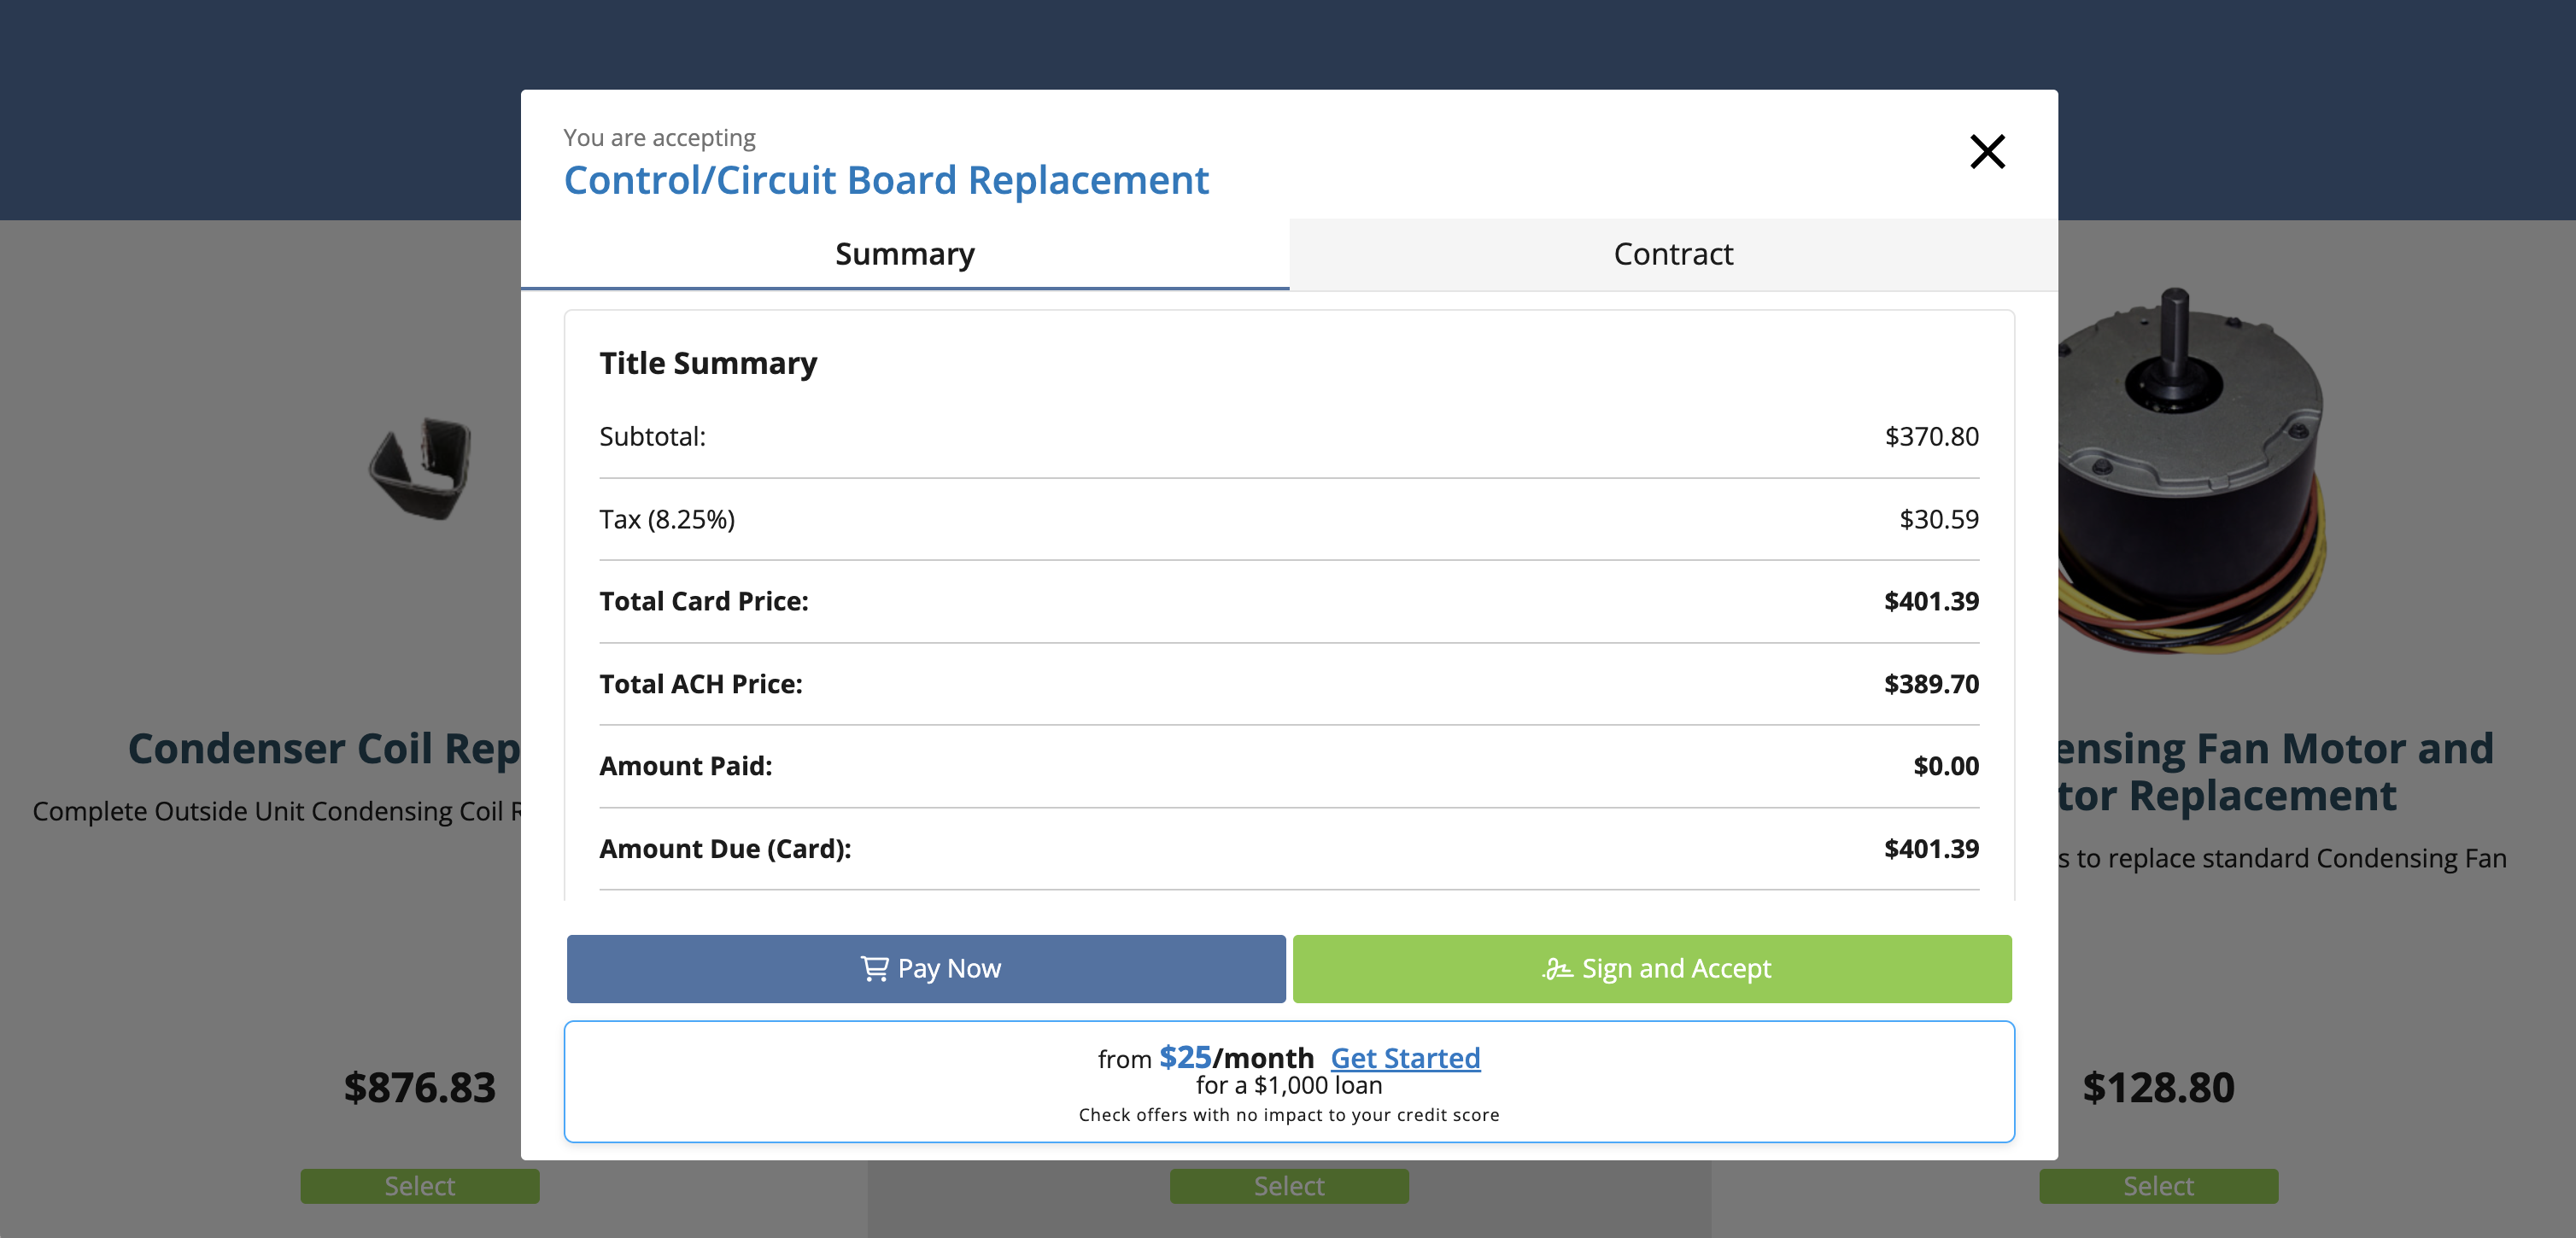Open the Summary tab

pyautogui.click(x=905, y=254)
